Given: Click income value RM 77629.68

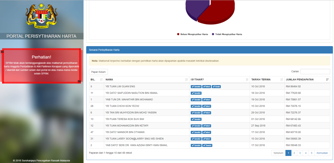Looking at the screenshot, I should click(x=293, y=93).
